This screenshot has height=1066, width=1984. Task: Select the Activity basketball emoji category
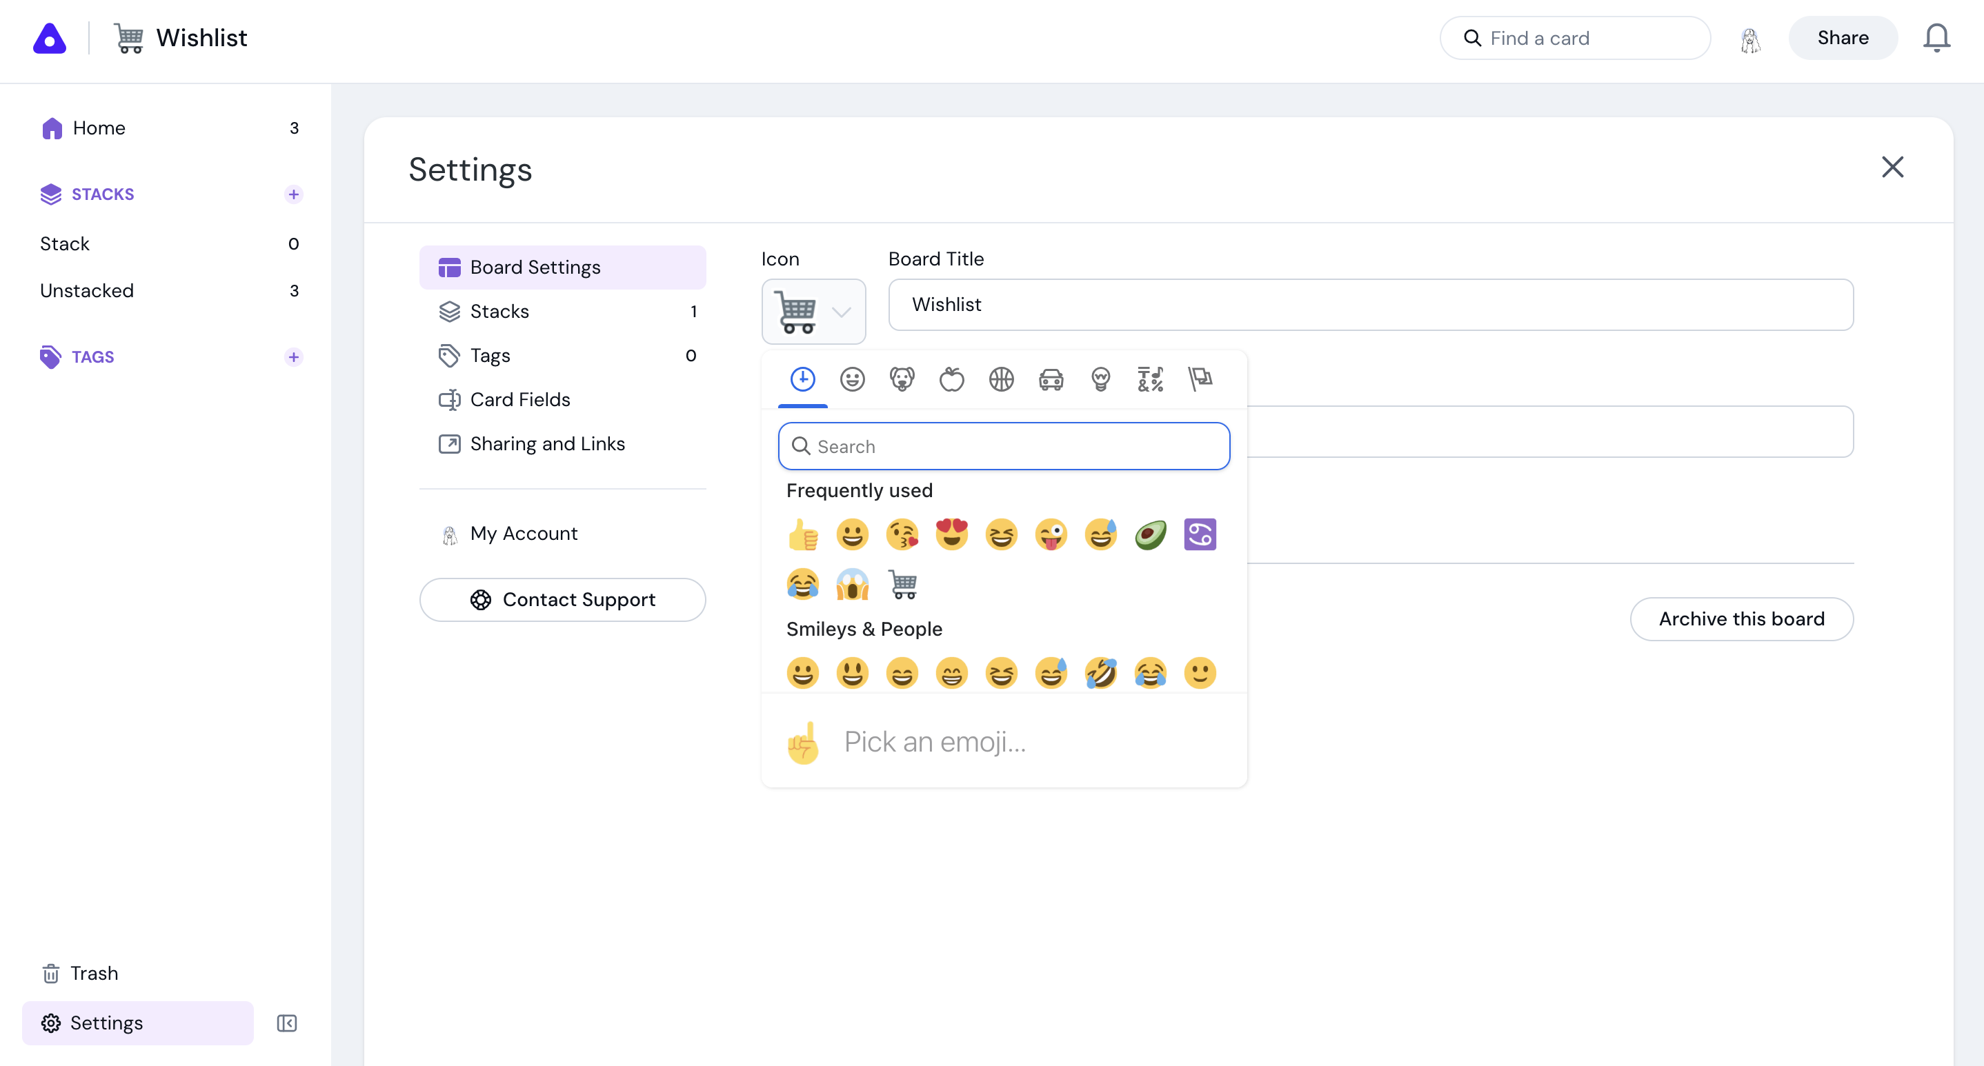(1001, 379)
